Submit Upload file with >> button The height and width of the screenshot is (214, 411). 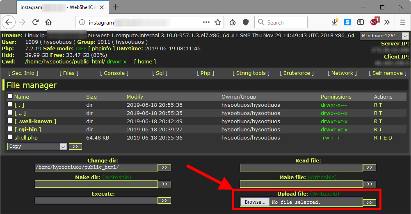[370, 203]
